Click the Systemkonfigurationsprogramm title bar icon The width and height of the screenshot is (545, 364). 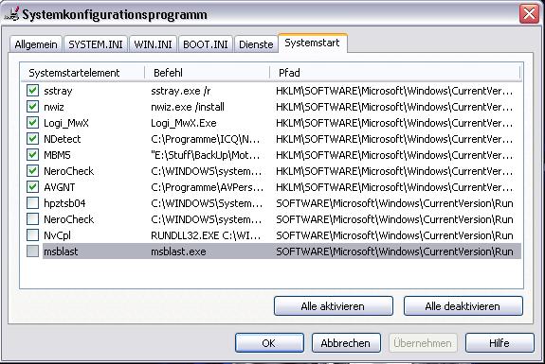click(x=11, y=13)
